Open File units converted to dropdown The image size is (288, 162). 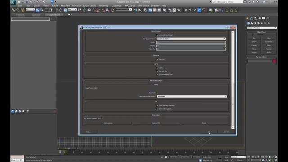pyautogui.click(x=192, y=96)
